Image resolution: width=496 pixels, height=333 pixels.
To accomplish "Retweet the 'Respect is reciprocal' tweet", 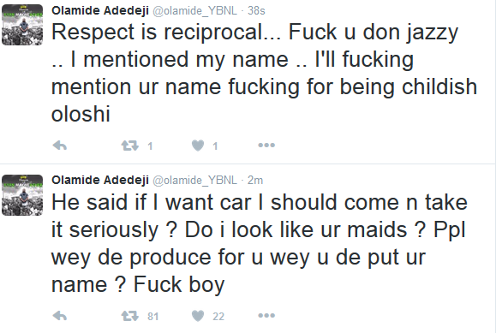I will coord(130,146).
